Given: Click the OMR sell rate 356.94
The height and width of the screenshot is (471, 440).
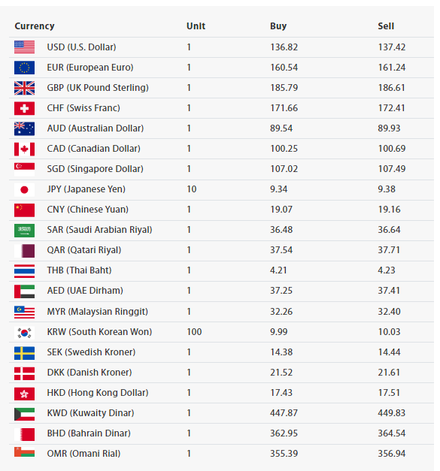Looking at the screenshot, I should click(x=392, y=453).
